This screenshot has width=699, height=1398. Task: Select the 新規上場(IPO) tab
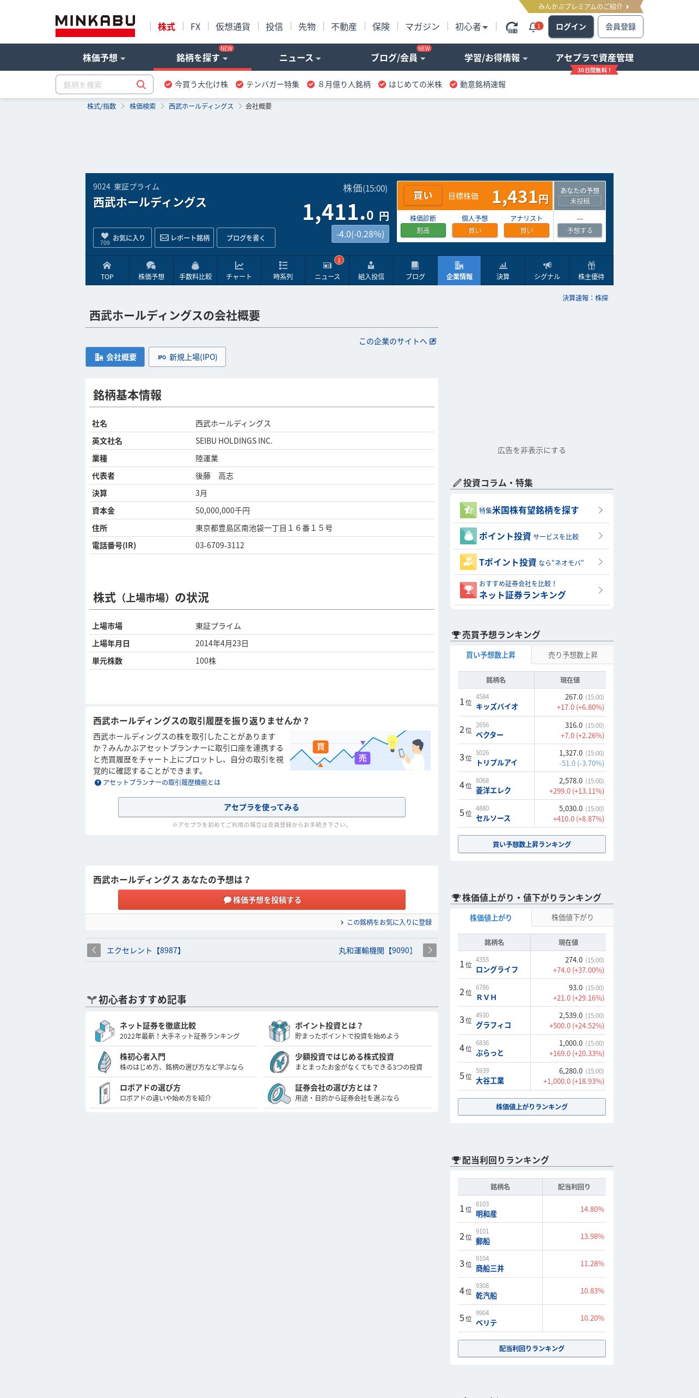pyautogui.click(x=187, y=357)
